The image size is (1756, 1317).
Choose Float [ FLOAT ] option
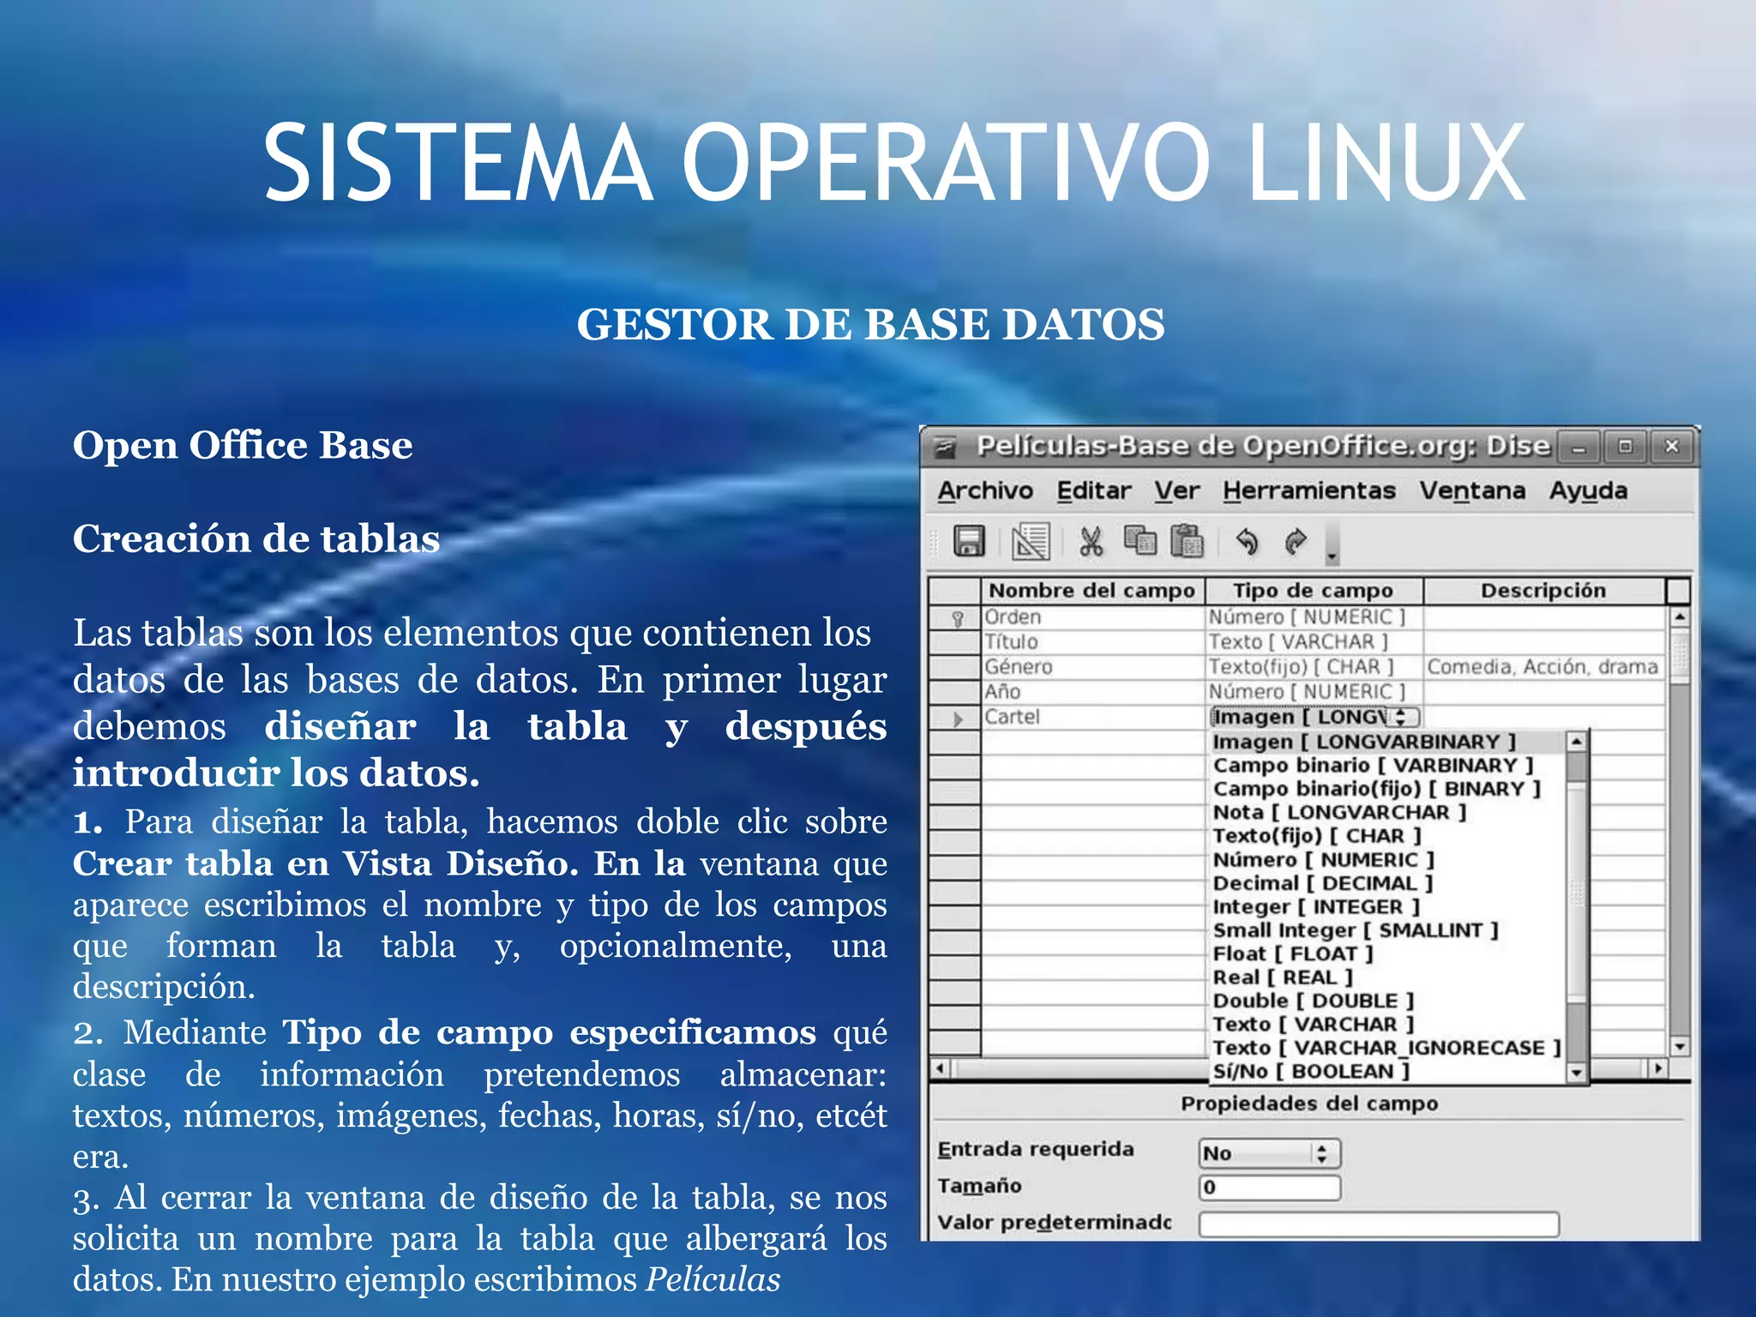coord(1387,954)
